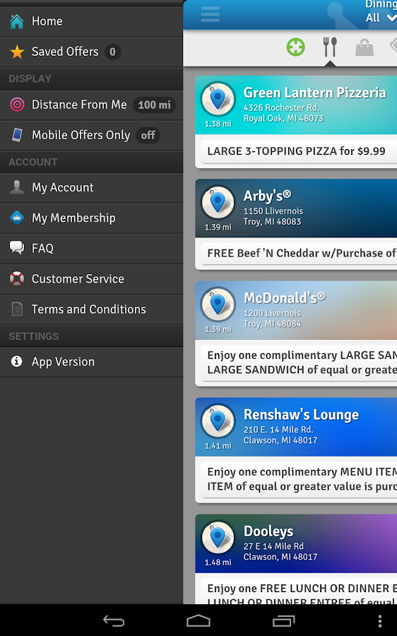Viewport: 397px width, 636px height.
Task: Tap Renshaw's Lounge map pin icon
Action: pos(218,421)
